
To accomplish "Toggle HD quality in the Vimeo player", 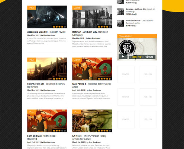I will point(139,57).
